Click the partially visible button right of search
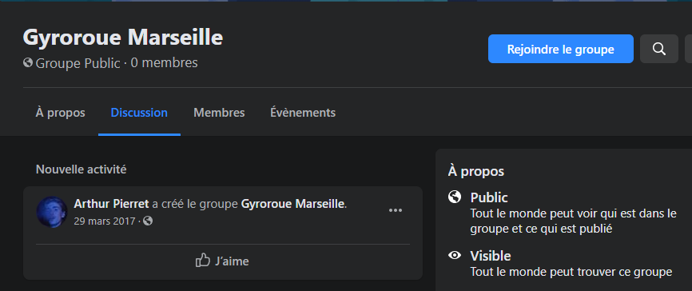The width and height of the screenshot is (692, 291). pos(689,49)
